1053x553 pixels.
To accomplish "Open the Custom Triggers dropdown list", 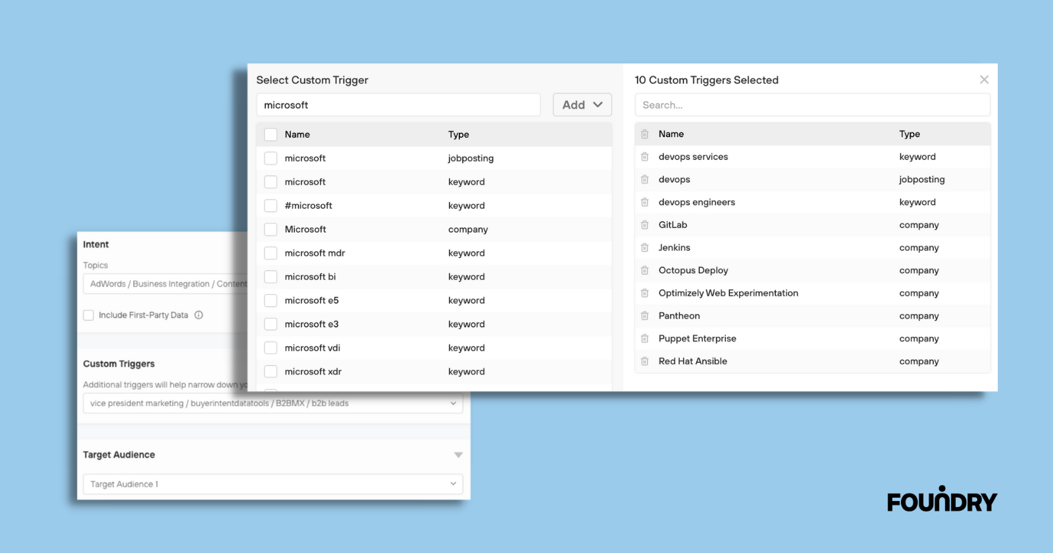I will pos(273,403).
